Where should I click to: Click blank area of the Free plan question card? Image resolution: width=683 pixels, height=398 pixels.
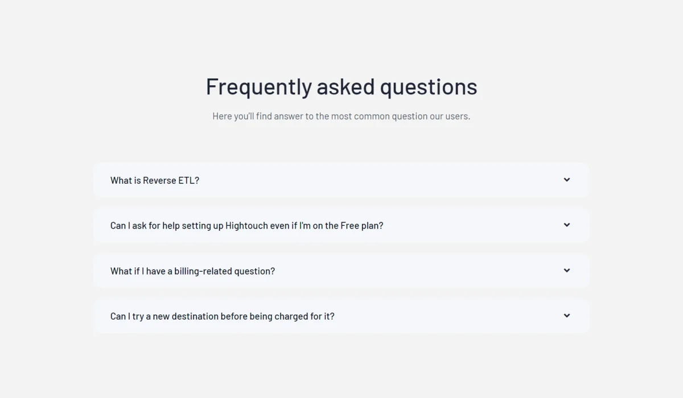pyautogui.click(x=472, y=225)
